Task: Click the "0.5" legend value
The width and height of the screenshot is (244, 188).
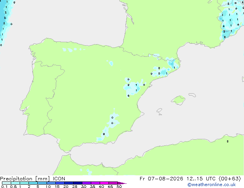Action: 13,186
